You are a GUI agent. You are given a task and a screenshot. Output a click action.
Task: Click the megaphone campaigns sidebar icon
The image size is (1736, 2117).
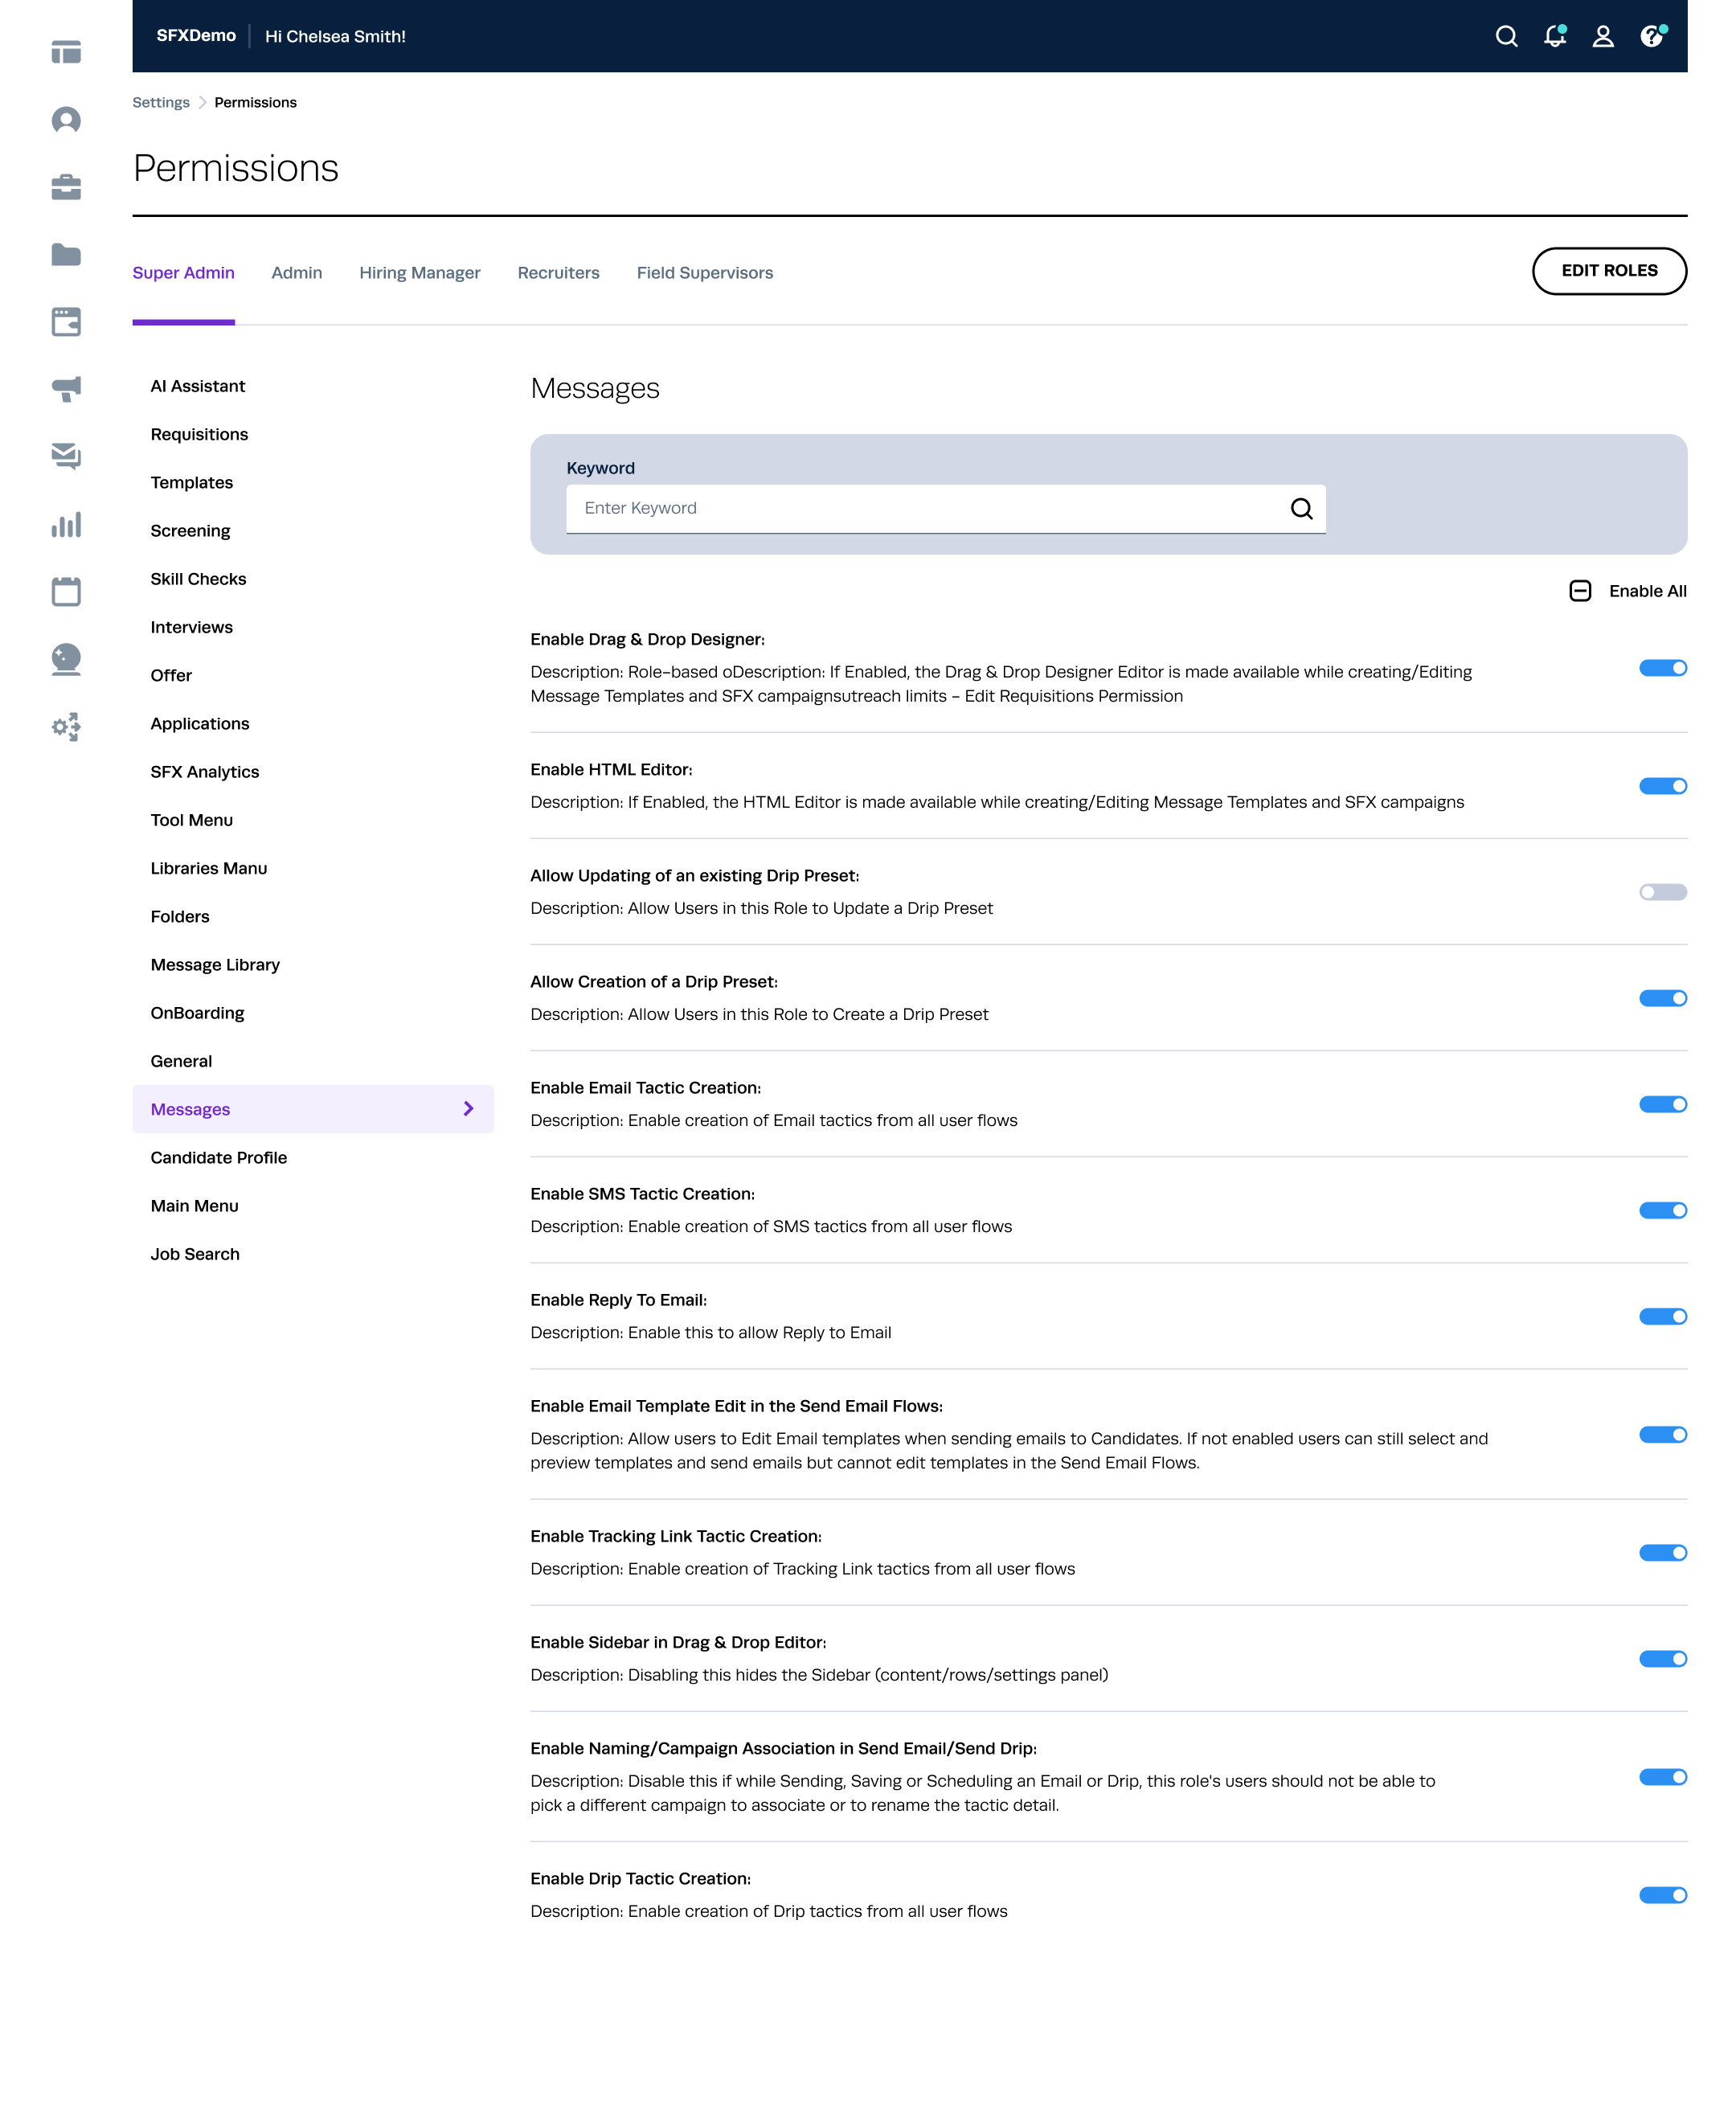pyautogui.click(x=66, y=389)
